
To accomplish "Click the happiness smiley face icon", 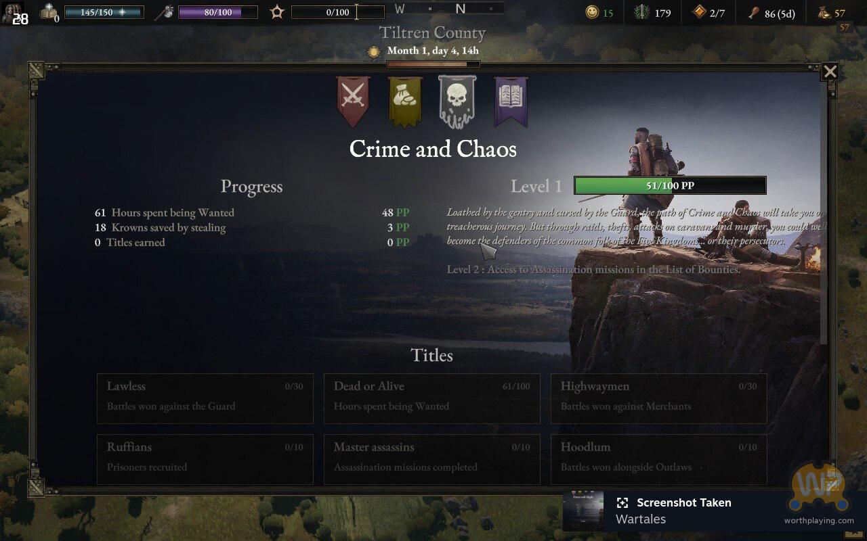I will [592, 12].
